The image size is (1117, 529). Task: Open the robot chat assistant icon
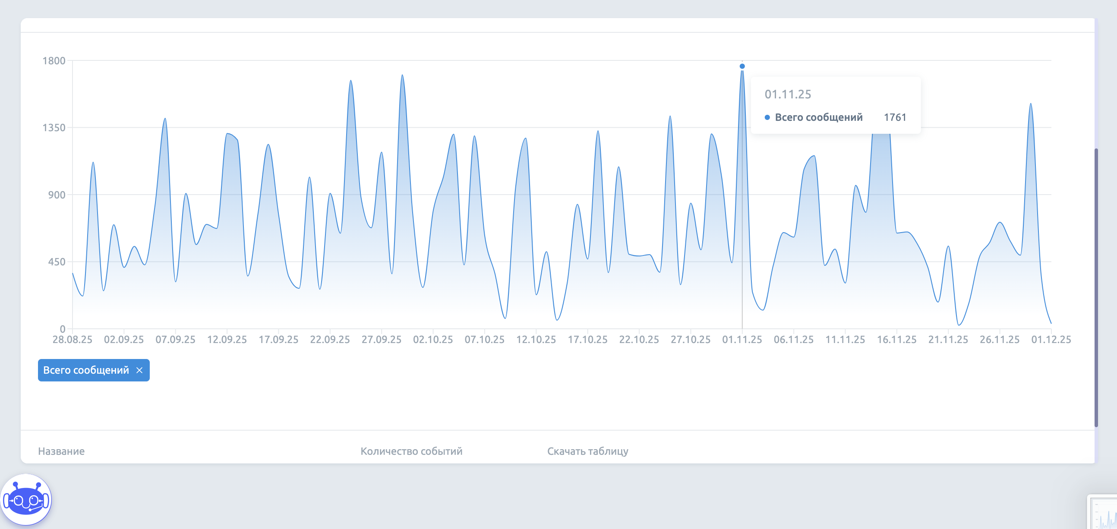point(26,500)
